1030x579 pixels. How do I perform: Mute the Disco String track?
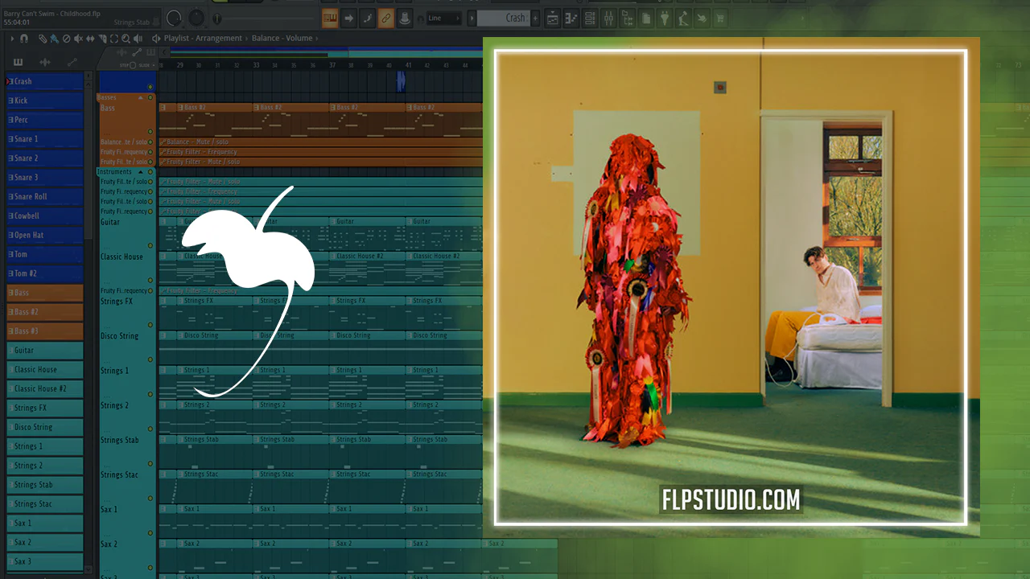coord(150,359)
